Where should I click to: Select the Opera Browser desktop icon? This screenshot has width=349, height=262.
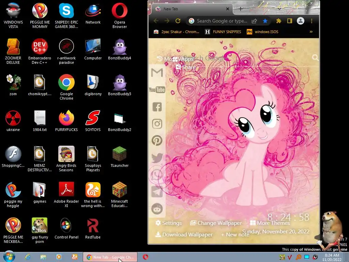click(x=120, y=16)
